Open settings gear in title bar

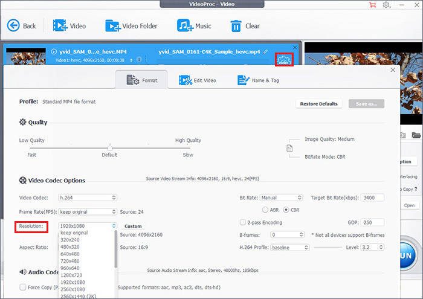point(386,5)
